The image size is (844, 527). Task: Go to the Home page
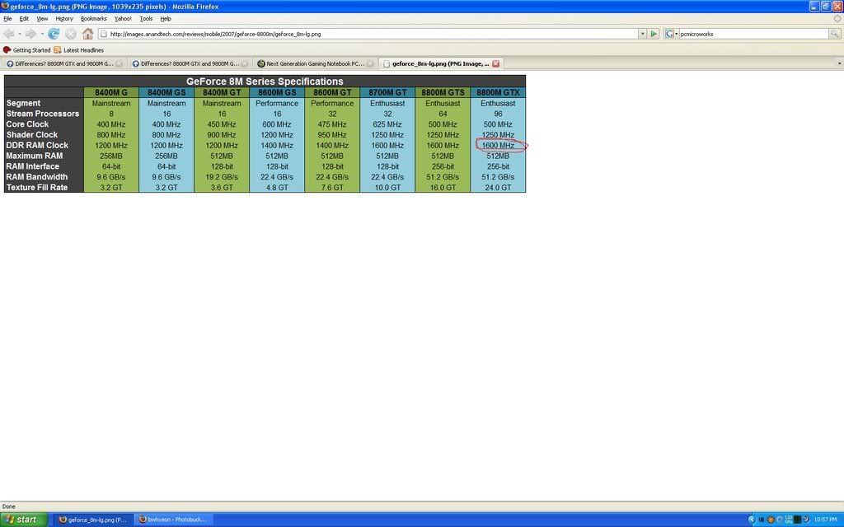tap(87, 34)
